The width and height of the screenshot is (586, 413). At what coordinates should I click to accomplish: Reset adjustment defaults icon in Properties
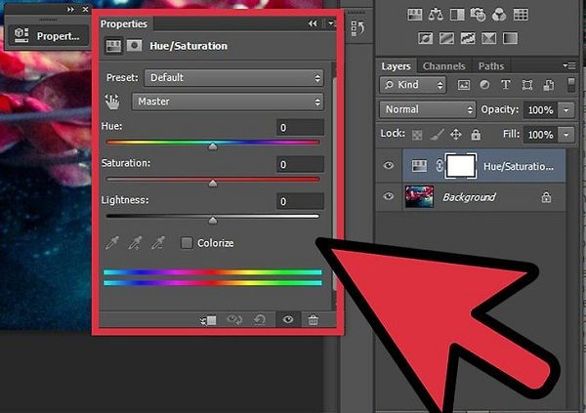262,319
